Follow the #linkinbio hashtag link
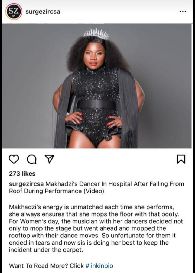 coord(99,266)
